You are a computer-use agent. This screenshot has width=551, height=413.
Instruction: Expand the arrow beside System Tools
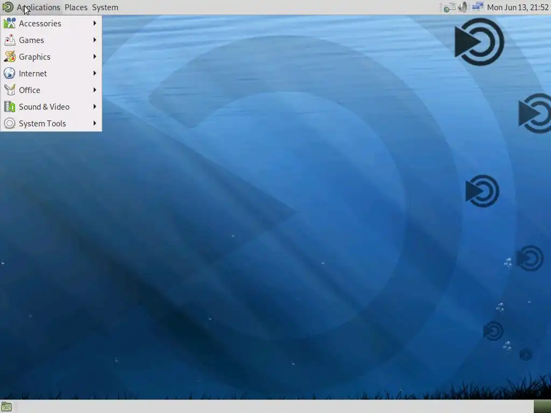(95, 123)
